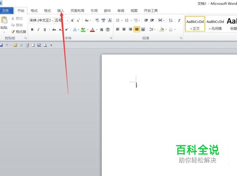This screenshot has width=237, height=176.
Task: Click the Bullets list icon
Action: tap(118, 20)
